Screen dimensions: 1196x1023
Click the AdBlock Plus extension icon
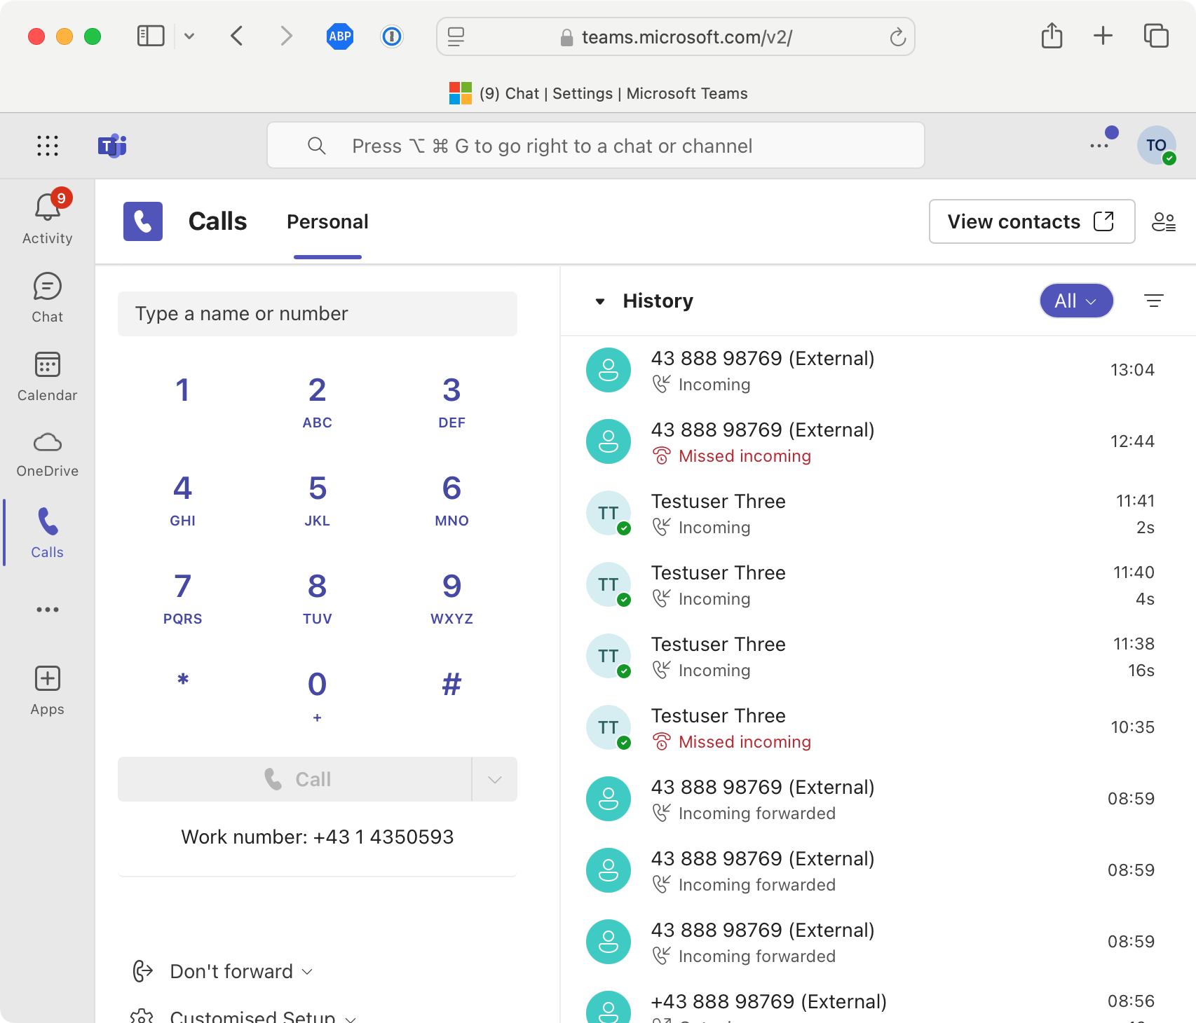point(340,36)
